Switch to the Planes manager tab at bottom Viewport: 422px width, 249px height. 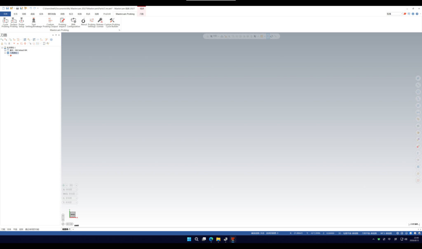(15, 229)
